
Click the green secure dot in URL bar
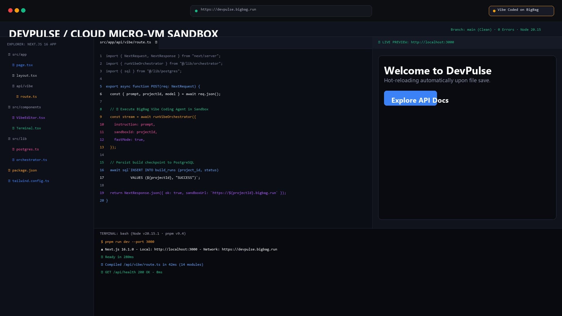196,11
